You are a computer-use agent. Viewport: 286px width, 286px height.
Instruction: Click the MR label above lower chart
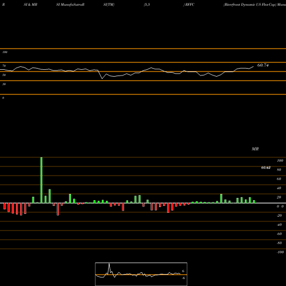255,149
